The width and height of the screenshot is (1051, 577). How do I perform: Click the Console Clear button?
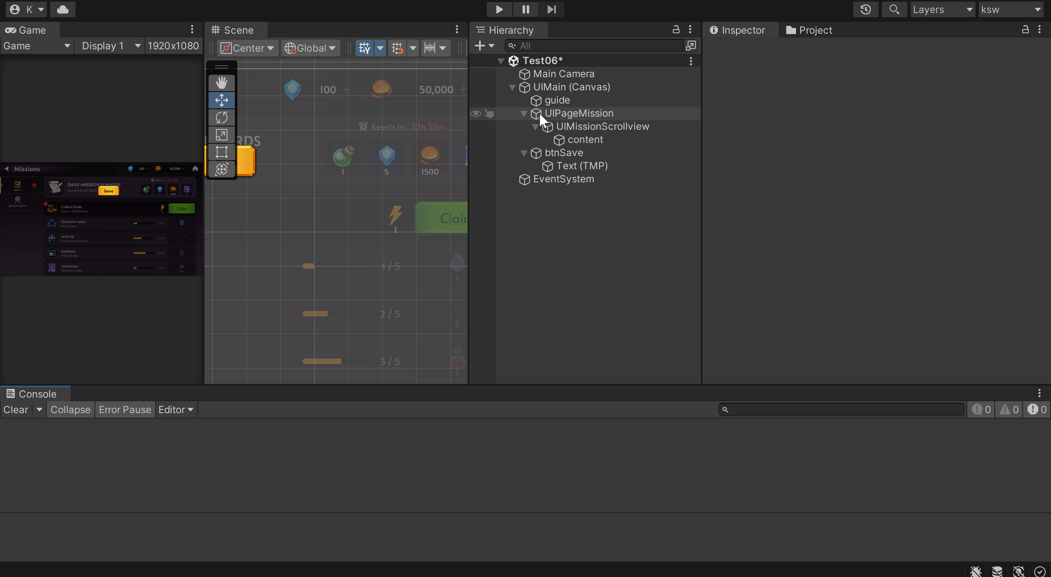(16, 409)
